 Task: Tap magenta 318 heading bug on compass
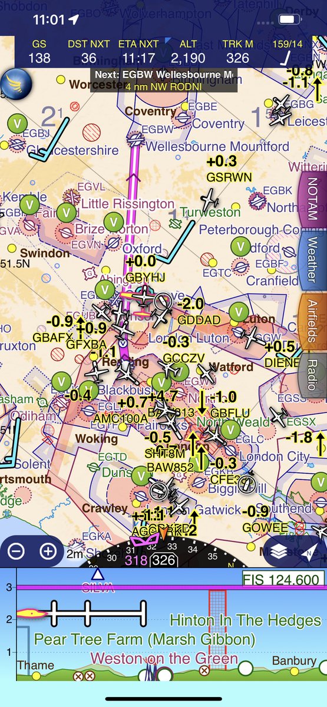[x=137, y=560]
